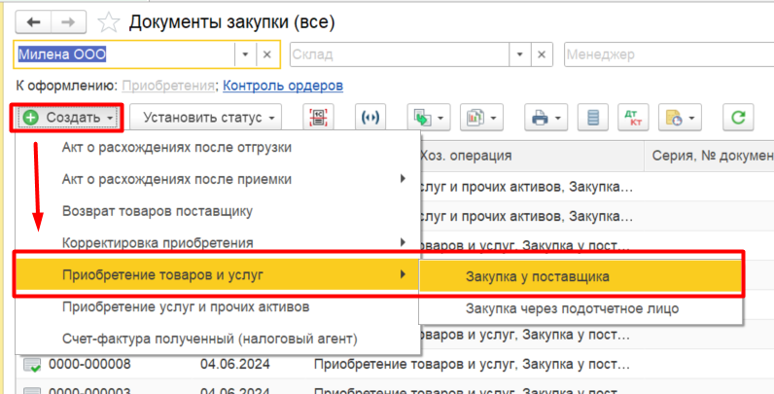Image resolution: width=774 pixels, height=394 pixels.
Task: Expand Корректировка приобретения submenu
Action: point(404,242)
